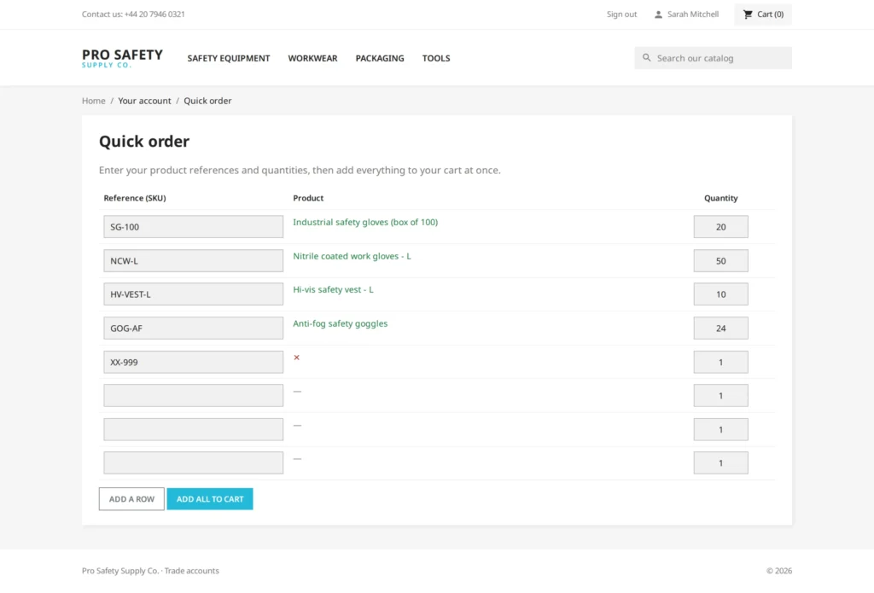Click the red X next to XX-999

click(x=296, y=358)
